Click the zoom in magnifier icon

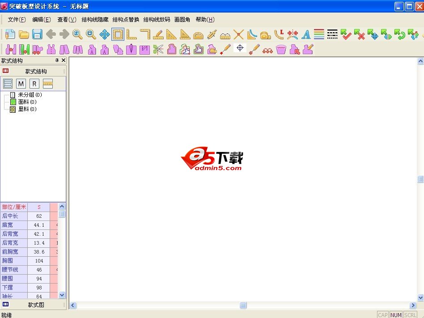[77, 34]
